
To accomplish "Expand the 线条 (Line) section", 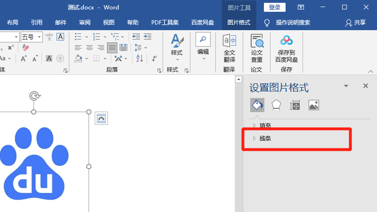I will click(x=265, y=139).
